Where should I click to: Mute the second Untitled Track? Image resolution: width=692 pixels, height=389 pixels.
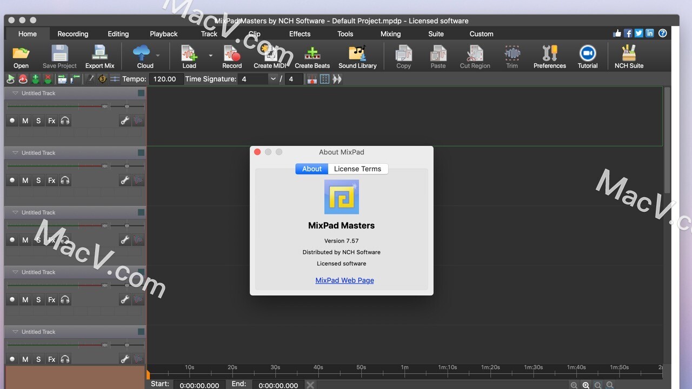click(x=25, y=180)
